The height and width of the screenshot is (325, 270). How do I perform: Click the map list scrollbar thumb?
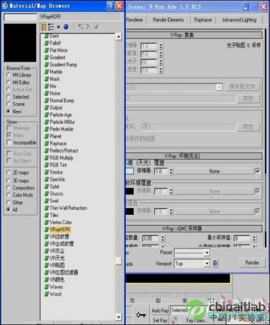click(118, 261)
